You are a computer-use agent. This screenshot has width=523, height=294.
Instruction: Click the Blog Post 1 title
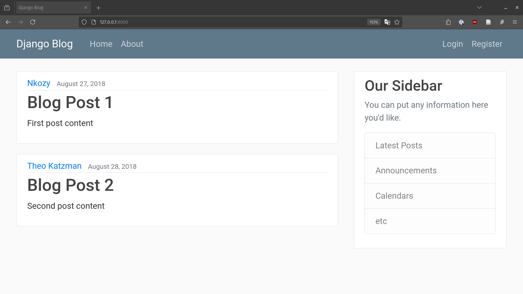pos(70,102)
